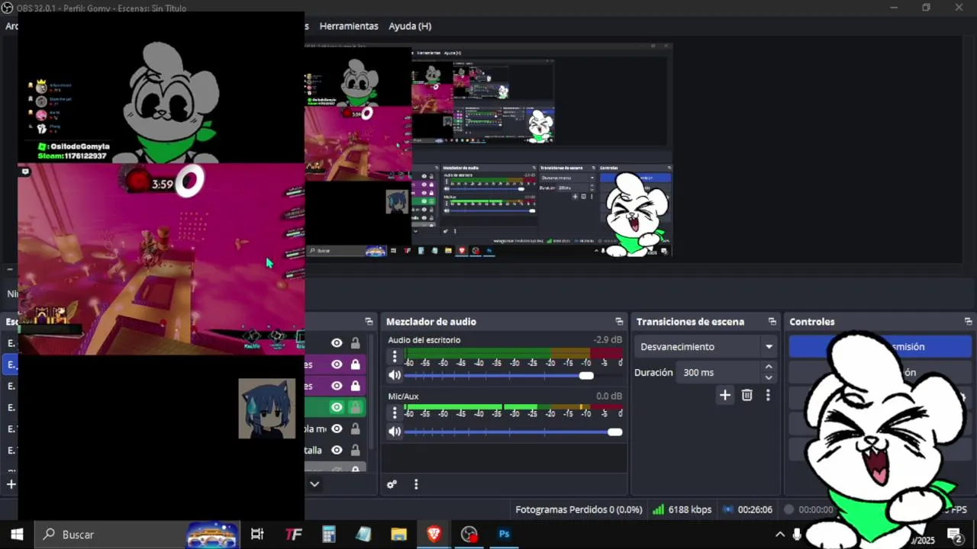This screenshot has height=549, width=977.
Task: Toggle visibility of green selected source
Action: pyautogui.click(x=337, y=407)
